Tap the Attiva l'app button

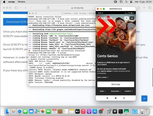click(116, 84)
